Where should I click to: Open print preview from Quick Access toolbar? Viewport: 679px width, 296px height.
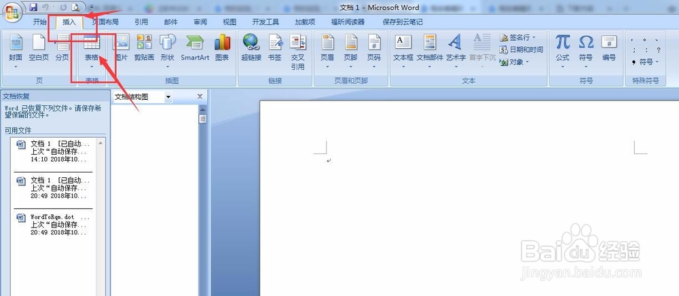coord(76,7)
